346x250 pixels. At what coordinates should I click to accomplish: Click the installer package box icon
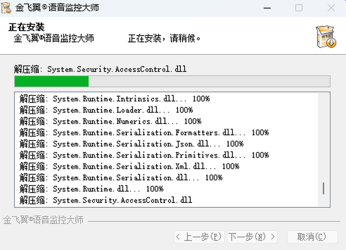tap(326, 36)
